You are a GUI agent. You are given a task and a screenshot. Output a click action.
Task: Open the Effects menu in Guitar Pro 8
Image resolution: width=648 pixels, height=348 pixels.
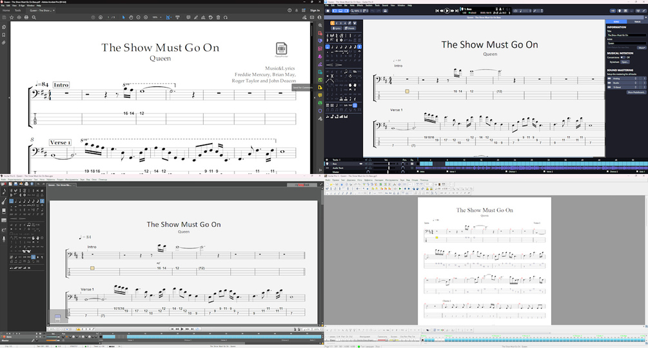point(360,6)
